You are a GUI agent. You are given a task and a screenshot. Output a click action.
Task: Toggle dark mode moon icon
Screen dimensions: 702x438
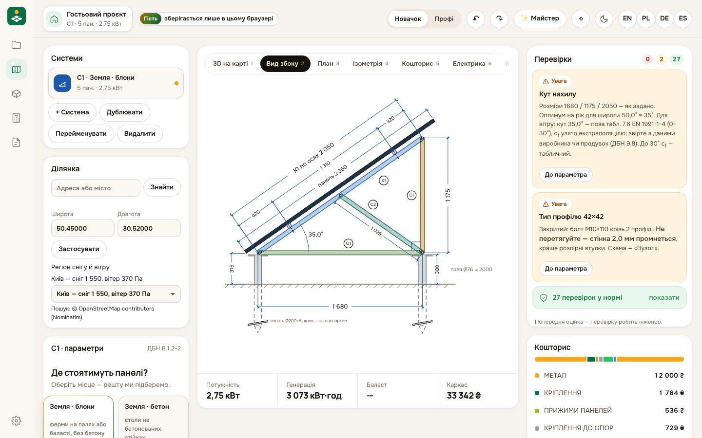coord(604,18)
